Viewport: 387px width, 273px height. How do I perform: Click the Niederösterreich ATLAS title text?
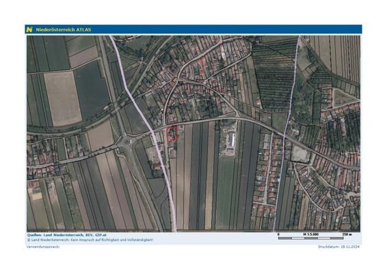pos(64,30)
